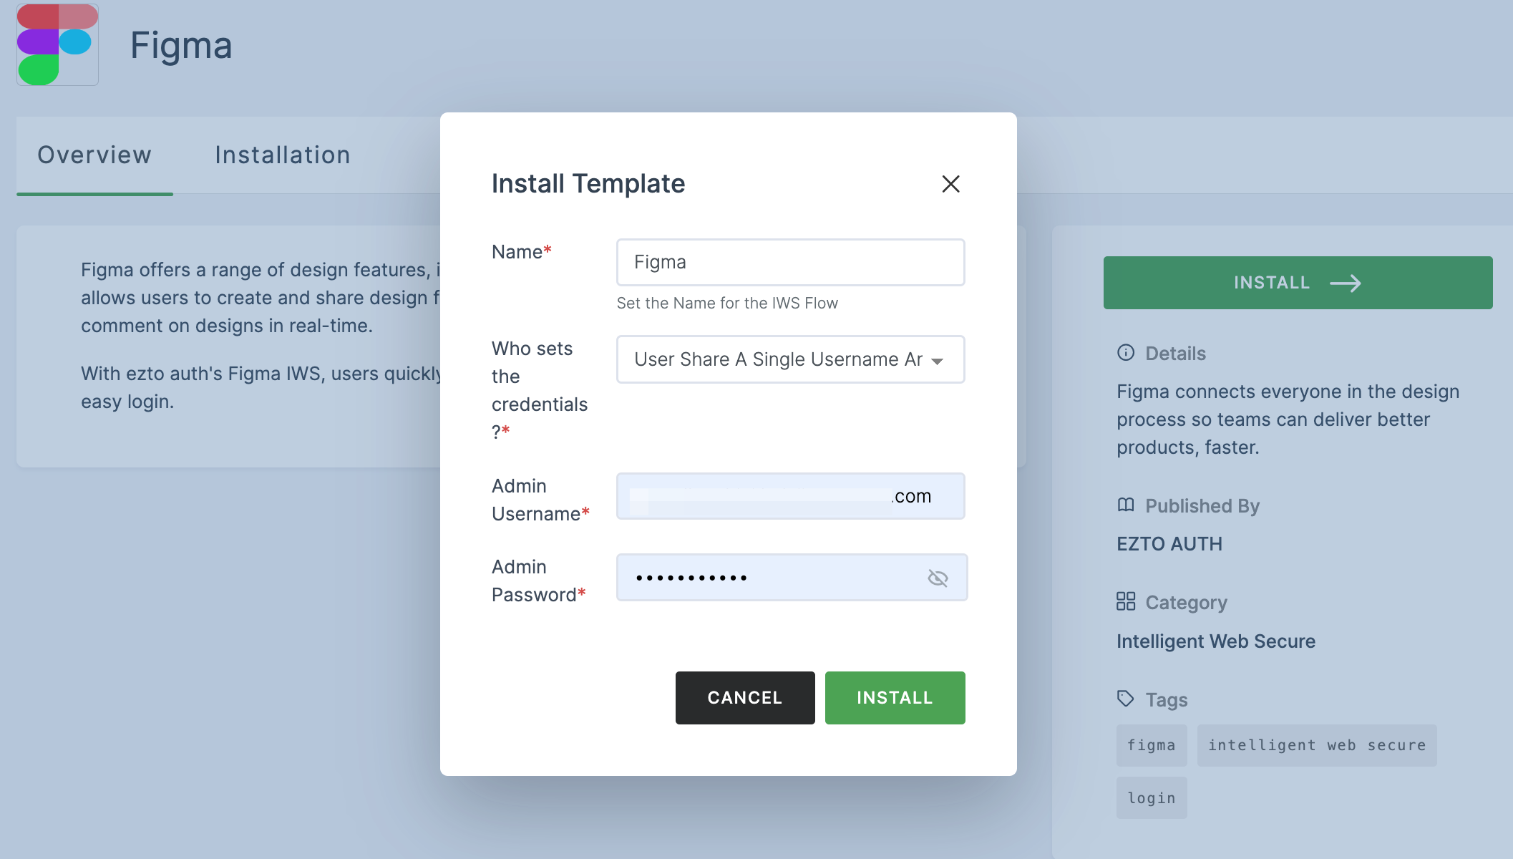Click the login tag label
1513x859 pixels.
click(1152, 797)
